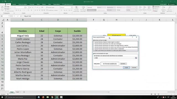The height and width of the screenshot is (99, 177).
Task: Open Dar formato como tabla
Action: tap(83, 9)
